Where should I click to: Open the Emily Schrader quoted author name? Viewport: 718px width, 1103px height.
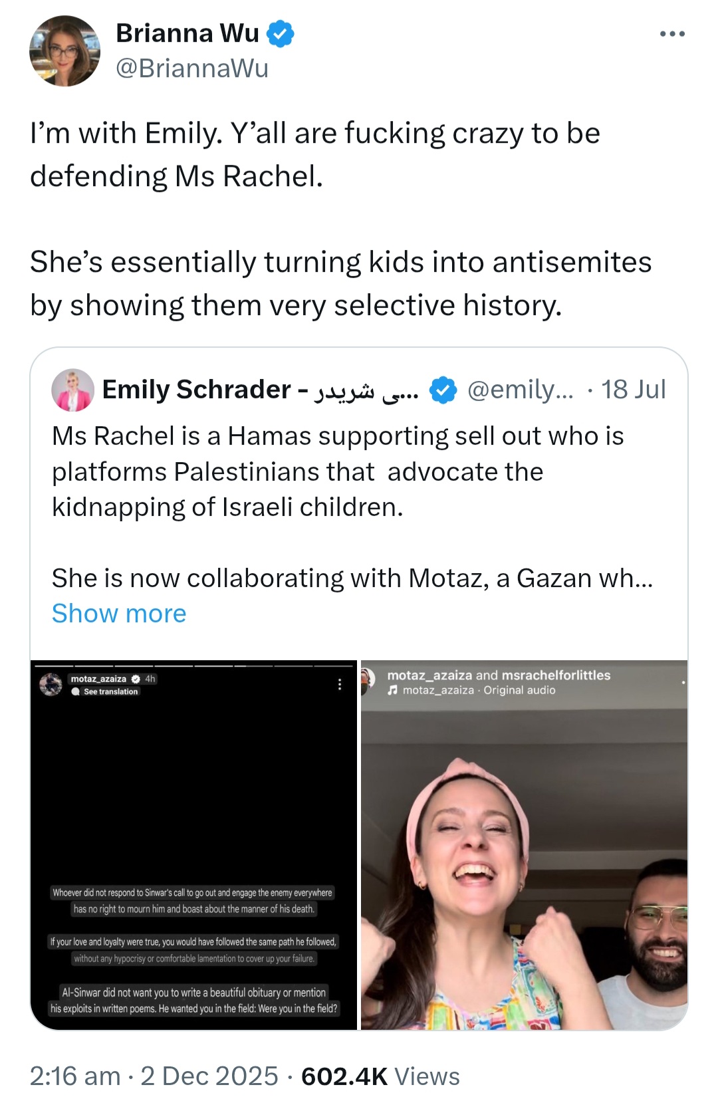click(261, 390)
